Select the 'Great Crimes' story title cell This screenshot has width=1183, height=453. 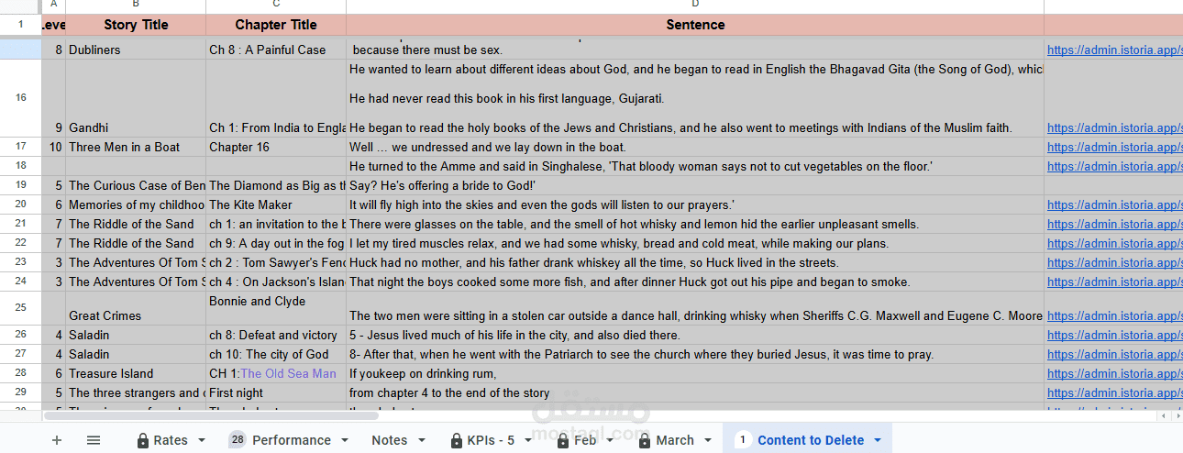[136, 308]
